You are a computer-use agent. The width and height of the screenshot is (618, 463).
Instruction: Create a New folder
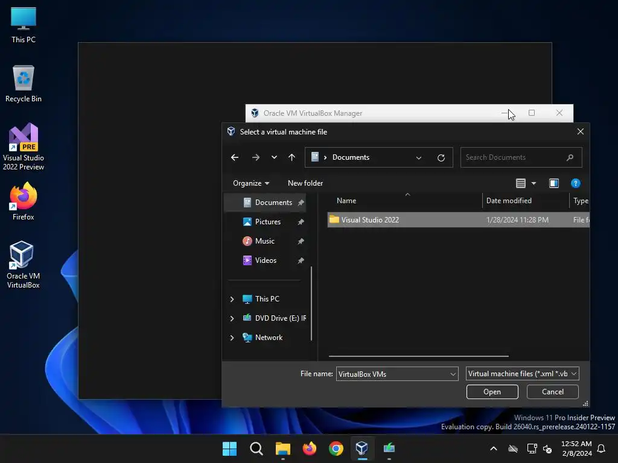tap(305, 183)
